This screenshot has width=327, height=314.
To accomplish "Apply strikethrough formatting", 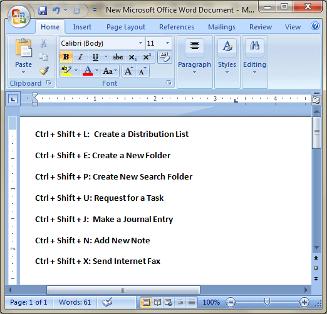I will tap(118, 57).
